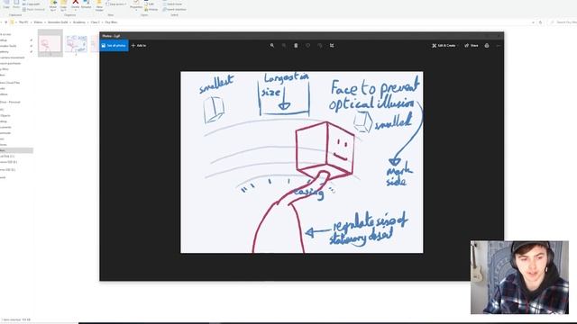Click New folder in Explorer ribbon
The image size is (577, 324).
coord(99,5)
